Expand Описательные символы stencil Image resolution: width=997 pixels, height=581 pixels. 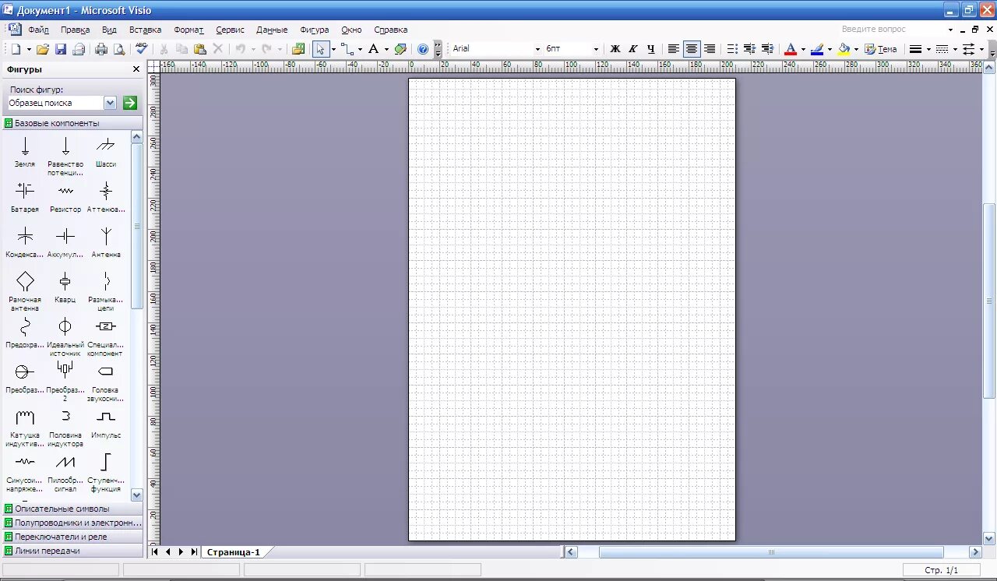pos(72,509)
